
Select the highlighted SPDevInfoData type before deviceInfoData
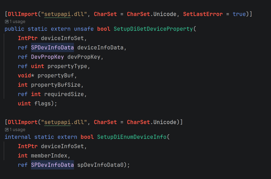pos(52,48)
